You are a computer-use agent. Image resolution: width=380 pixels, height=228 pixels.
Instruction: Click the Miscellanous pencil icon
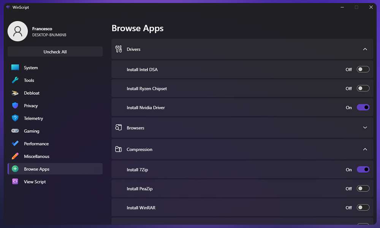[x=15, y=156]
